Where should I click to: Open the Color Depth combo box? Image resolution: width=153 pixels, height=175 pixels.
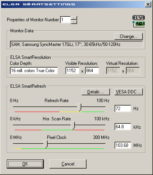point(34,71)
